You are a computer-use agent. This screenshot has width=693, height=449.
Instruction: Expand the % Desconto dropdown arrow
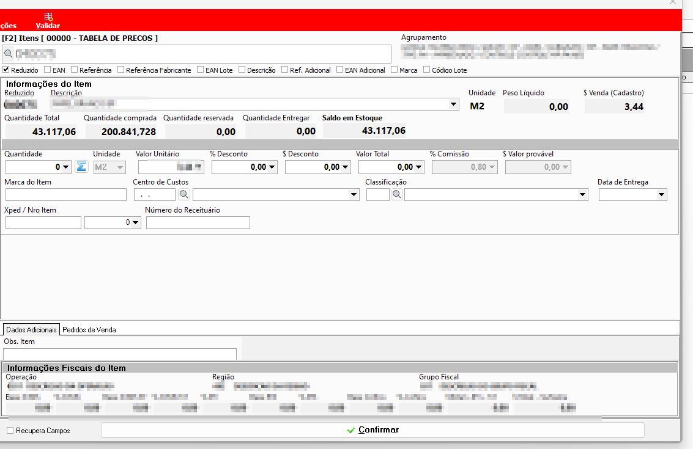272,167
